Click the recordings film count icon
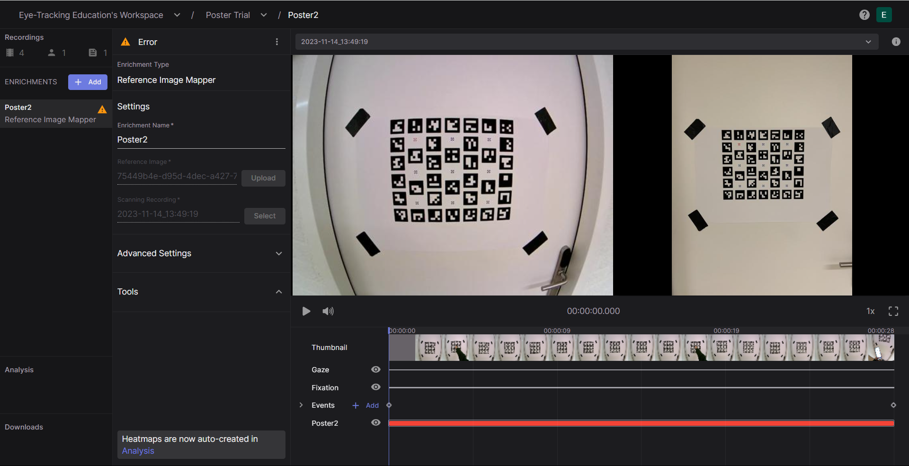The height and width of the screenshot is (466, 909). pos(10,53)
